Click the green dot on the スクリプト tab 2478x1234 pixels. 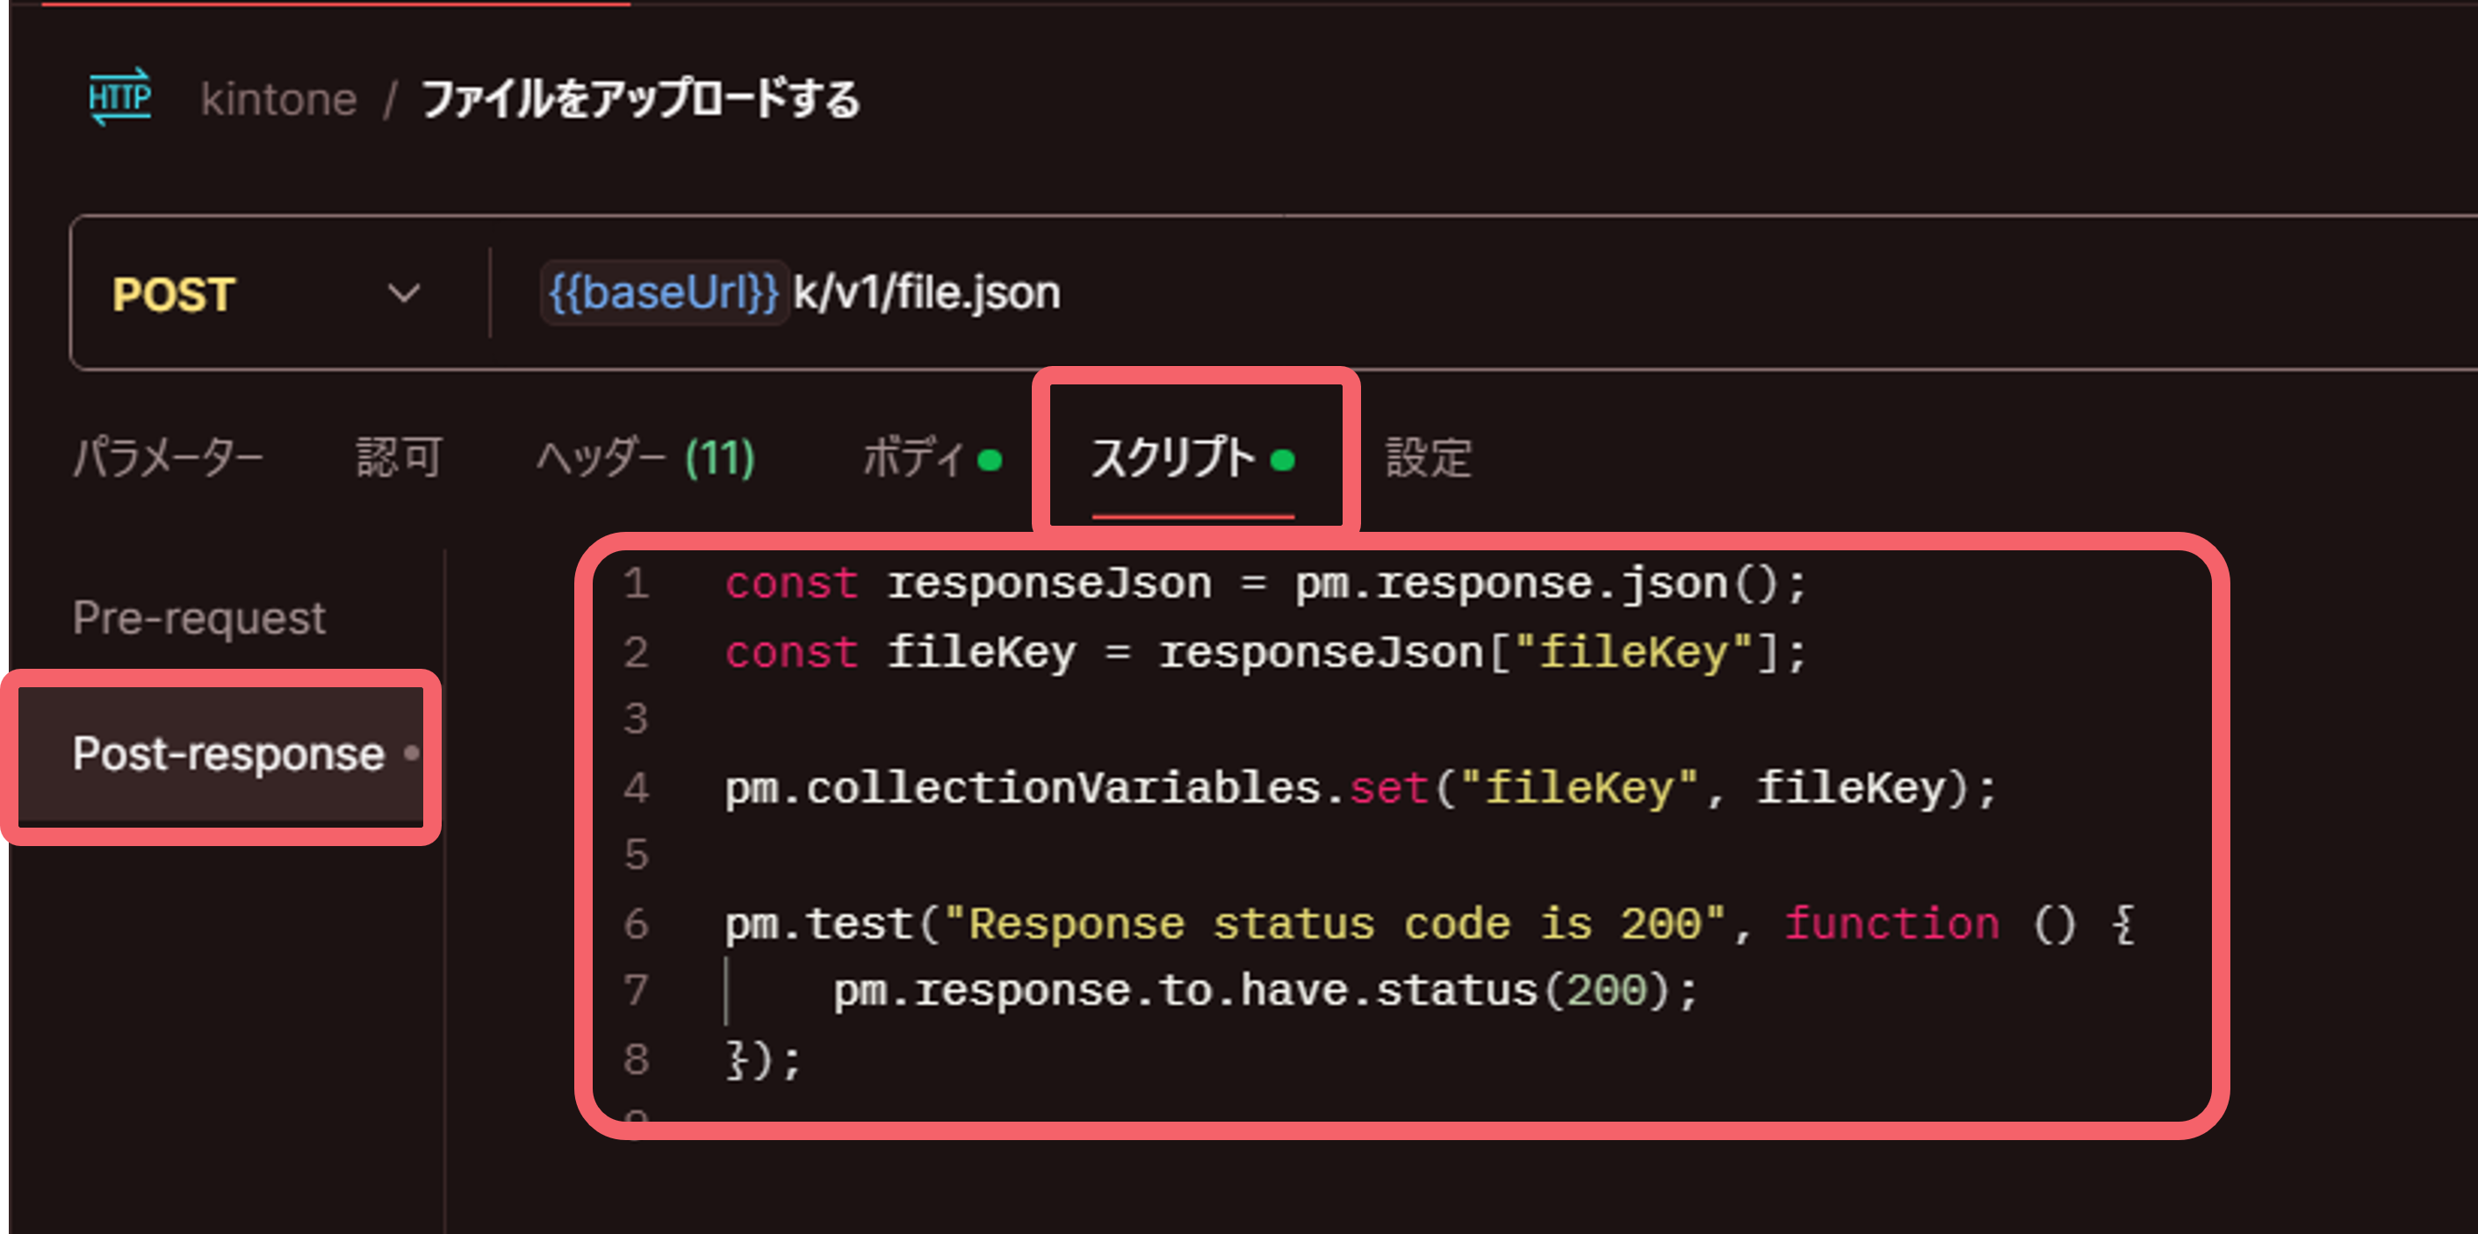(1283, 459)
